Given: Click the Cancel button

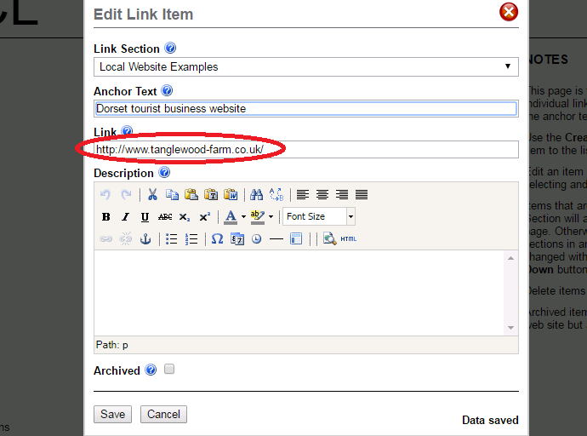Looking at the screenshot, I should point(163,414).
